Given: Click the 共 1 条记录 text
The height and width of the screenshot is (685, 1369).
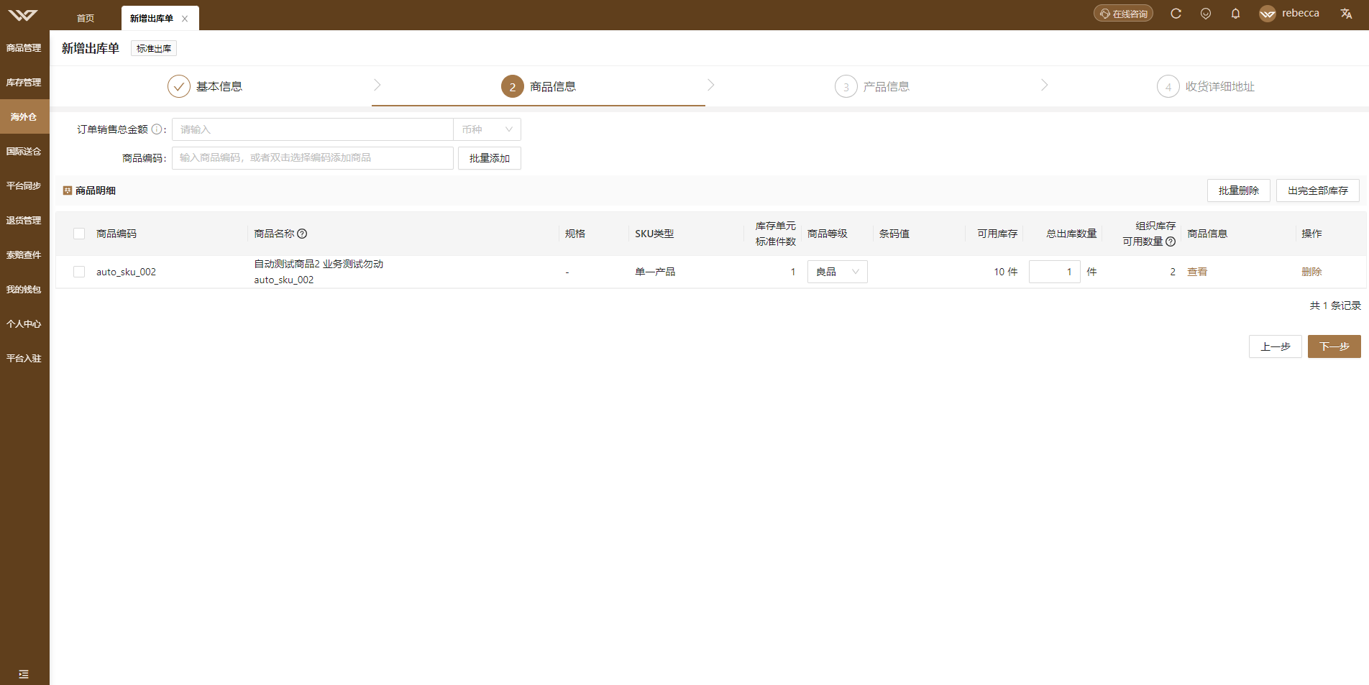Looking at the screenshot, I should tap(1334, 305).
